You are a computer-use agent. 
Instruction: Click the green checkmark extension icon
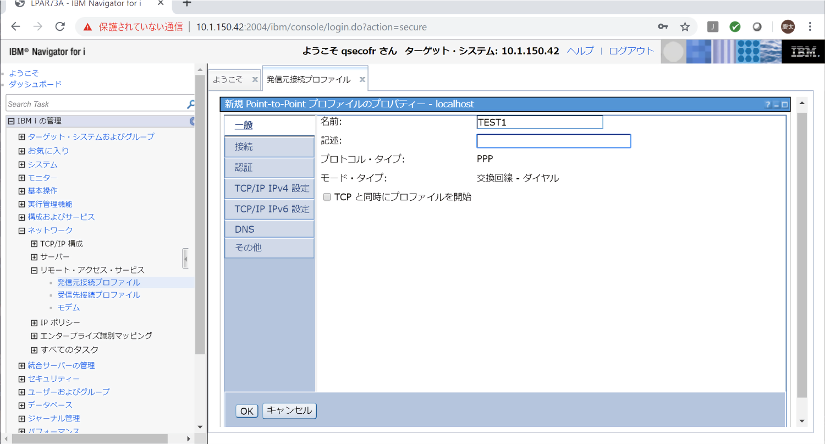[x=735, y=26]
